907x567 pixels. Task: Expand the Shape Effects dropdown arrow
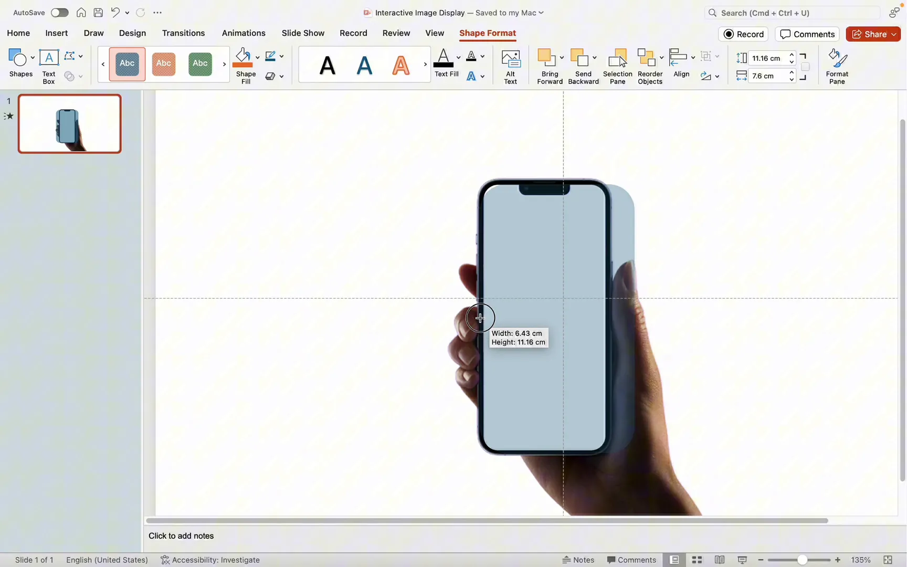[x=282, y=77]
